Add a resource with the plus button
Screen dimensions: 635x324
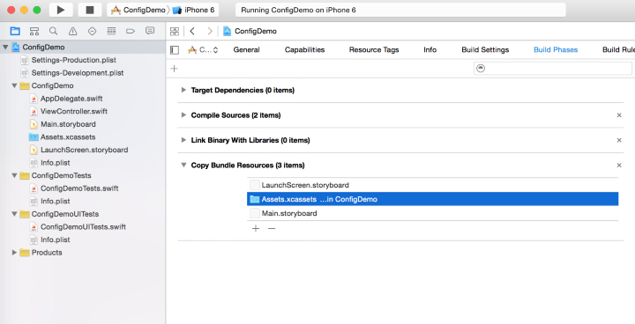point(256,229)
